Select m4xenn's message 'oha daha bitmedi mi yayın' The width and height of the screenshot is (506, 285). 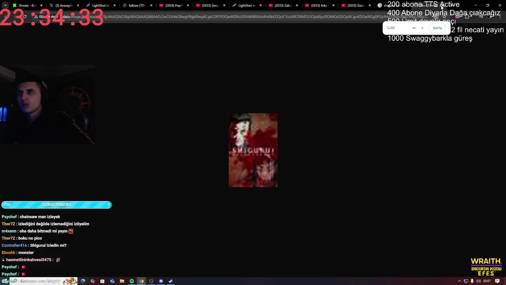[43, 231]
